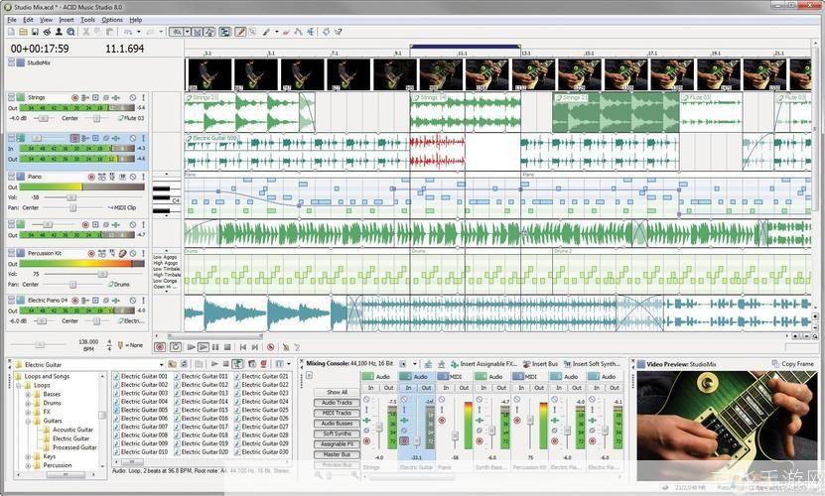Toggle Loop Playback in the transport bar

click(176, 347)
